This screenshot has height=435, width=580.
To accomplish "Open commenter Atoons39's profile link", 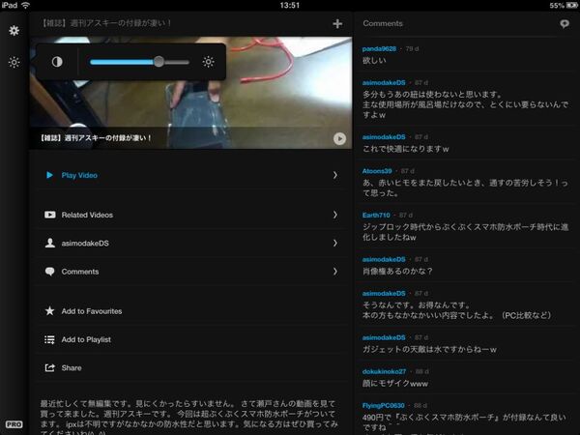I will 377,171.
